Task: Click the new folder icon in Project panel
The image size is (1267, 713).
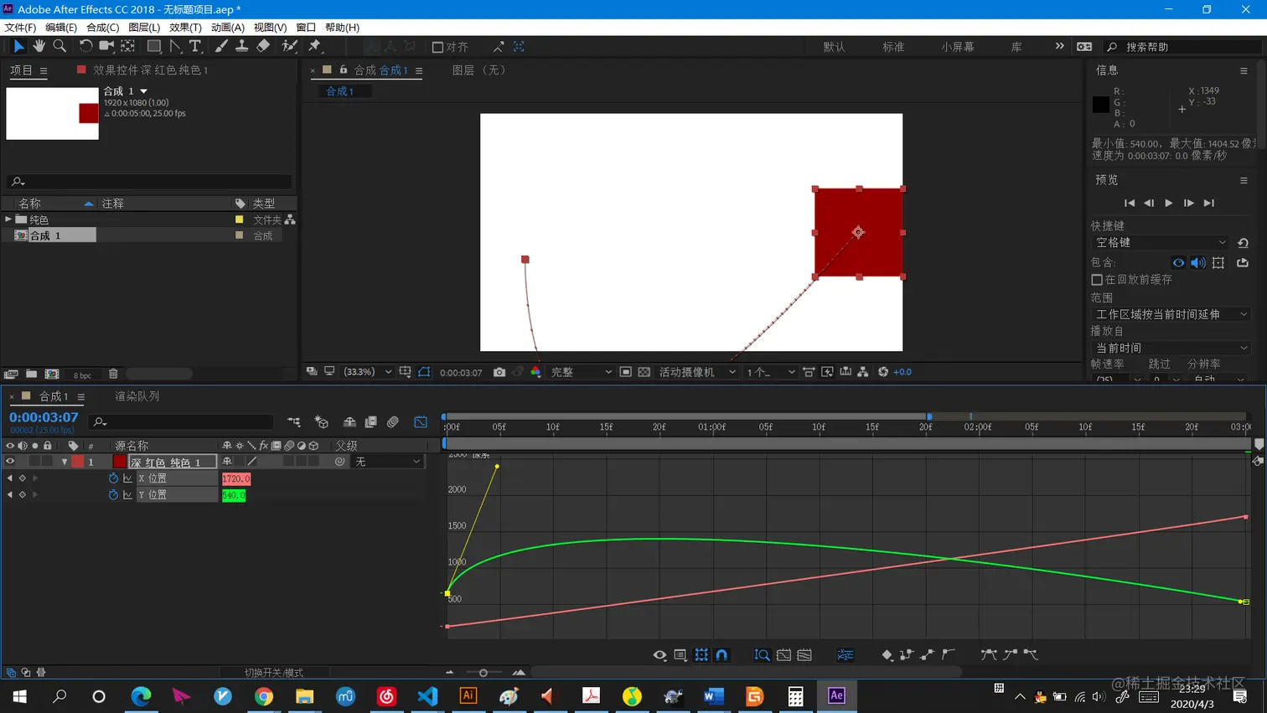Action: tap(31, 374)
